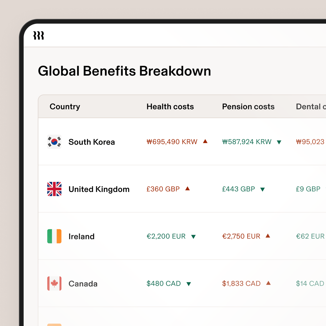Screen dimensions: 326x326
Task: Expand the red arrow beside £360 GBP
Action: pos(187,189)
